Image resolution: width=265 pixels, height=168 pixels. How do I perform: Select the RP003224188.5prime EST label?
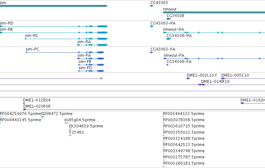184,139
